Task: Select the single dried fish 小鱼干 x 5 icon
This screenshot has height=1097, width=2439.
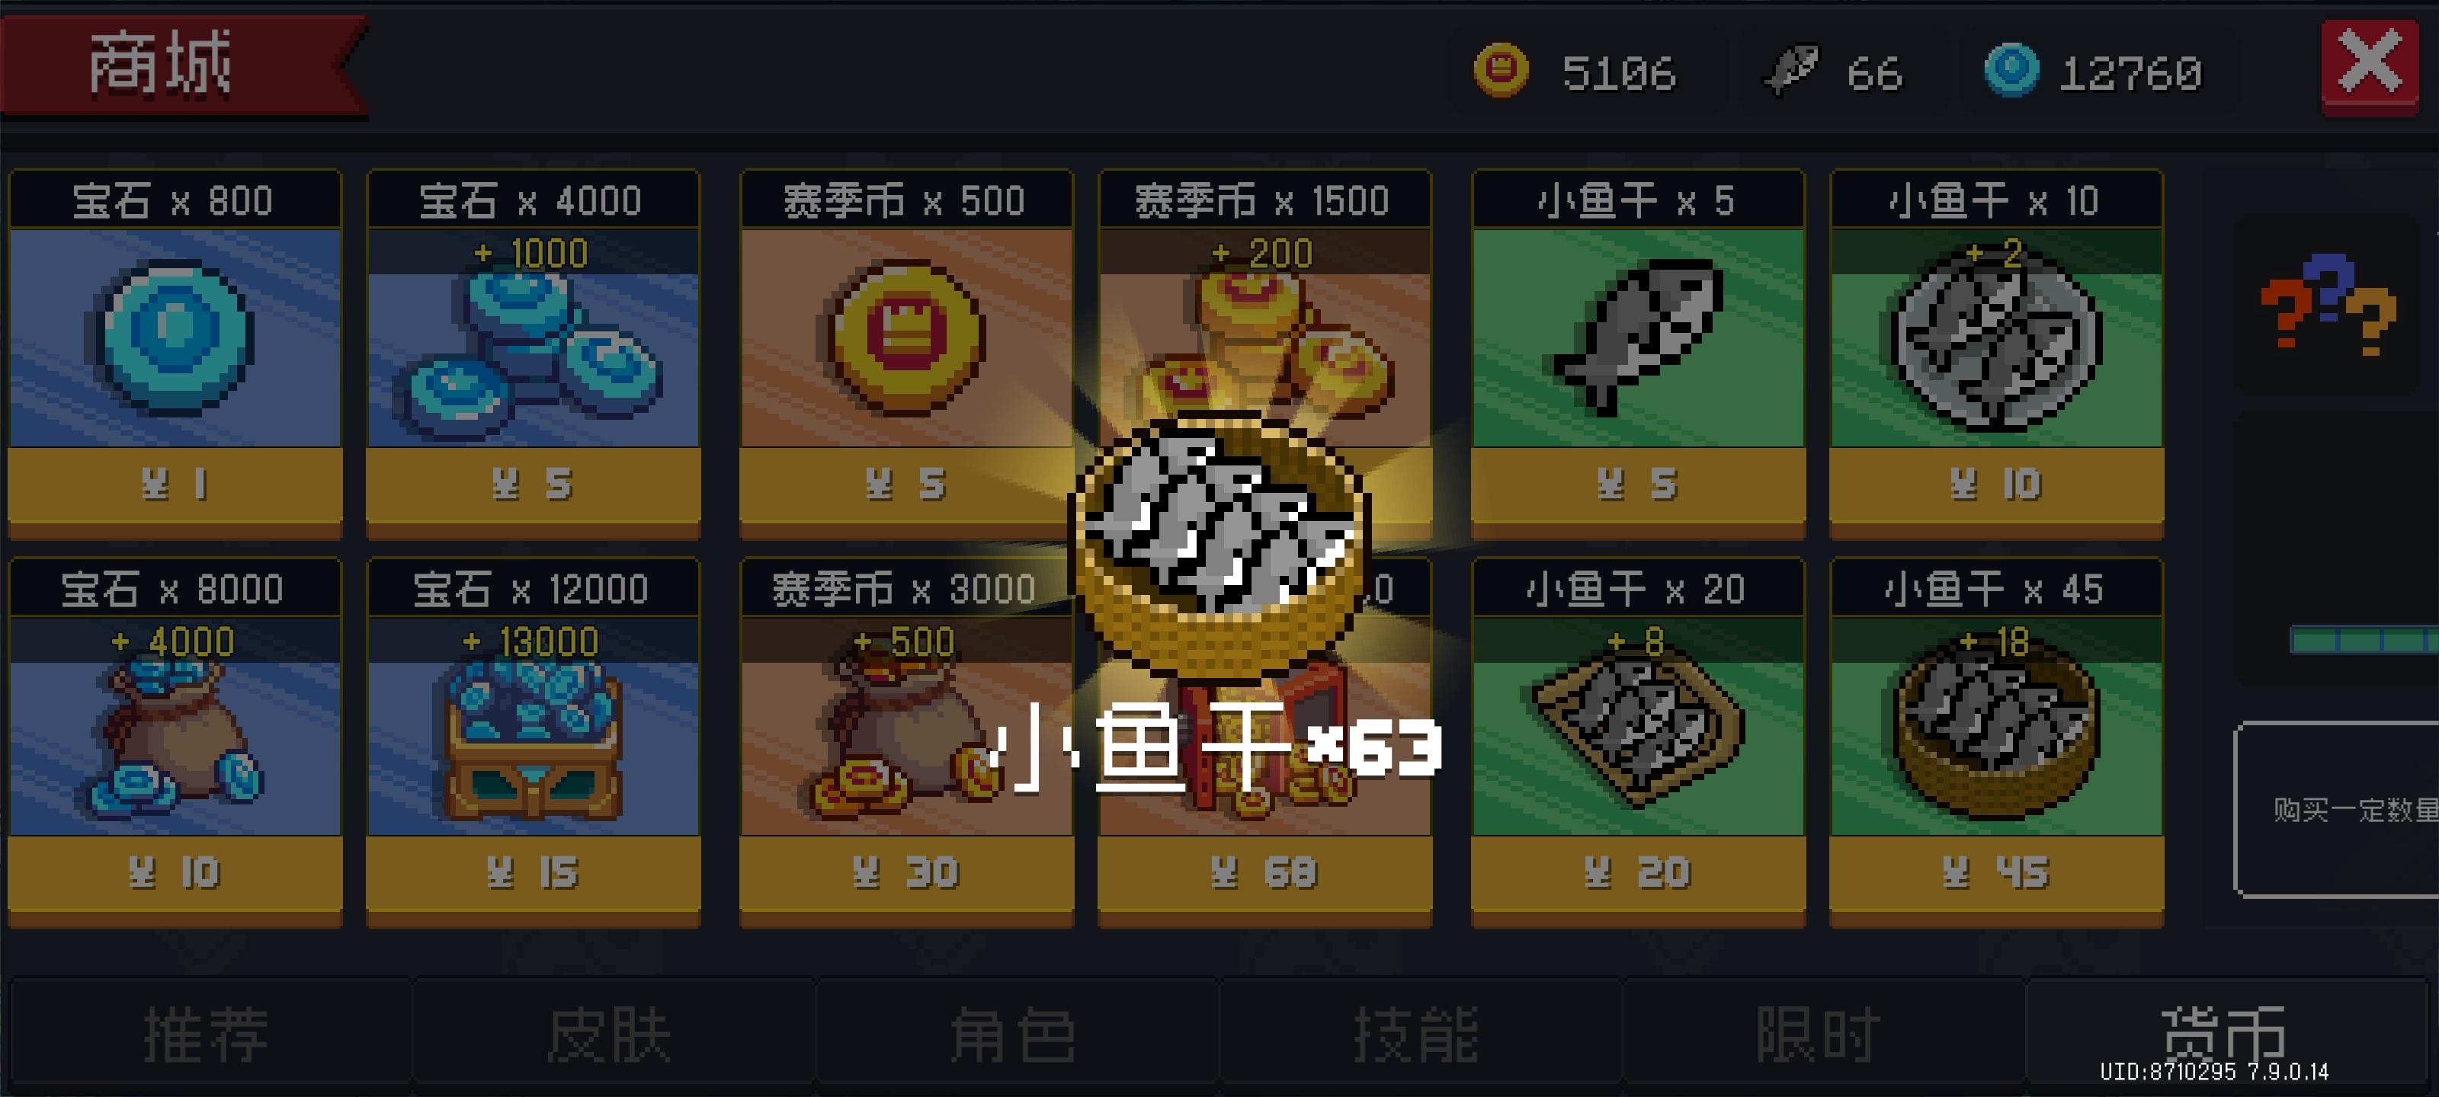Action: [x=1638, y=337]
